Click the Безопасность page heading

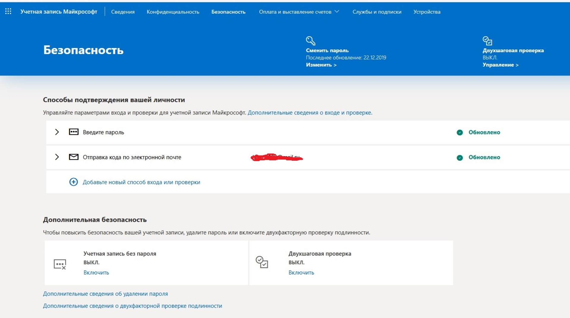pyautogui.click(x=83, y=50)
